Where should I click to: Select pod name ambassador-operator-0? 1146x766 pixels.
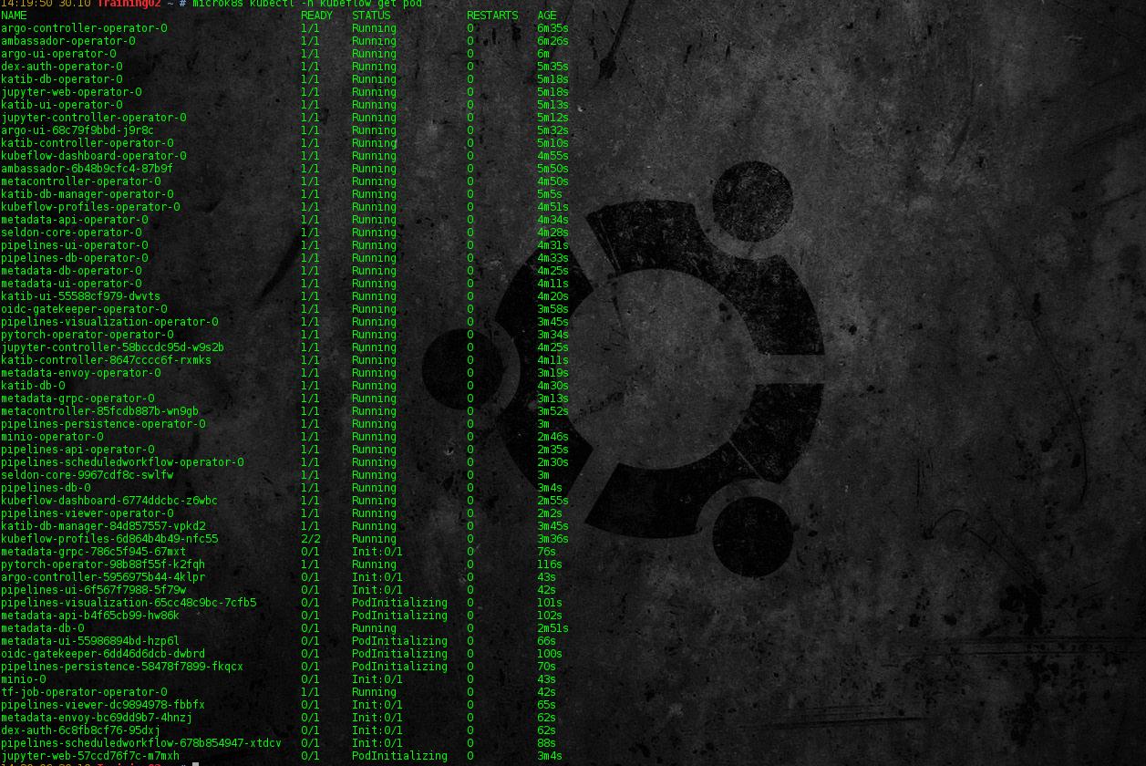click(x=68, y=41)
